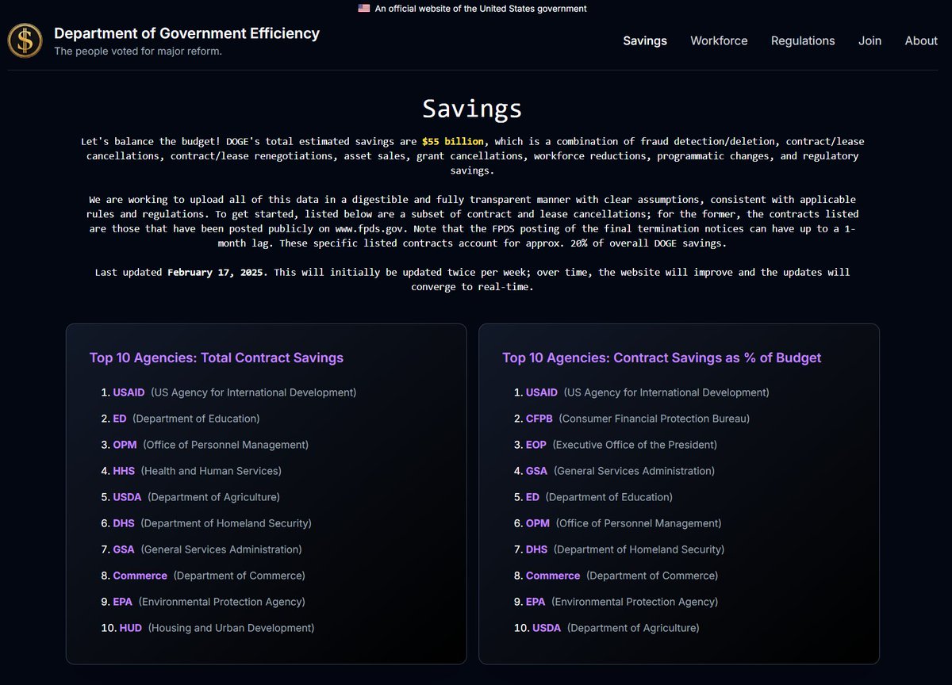Select GSA ranked 4 in % of Budget list
Image resolution: width=952 pixels, height=685 pixels.
[x=536, y=471]
